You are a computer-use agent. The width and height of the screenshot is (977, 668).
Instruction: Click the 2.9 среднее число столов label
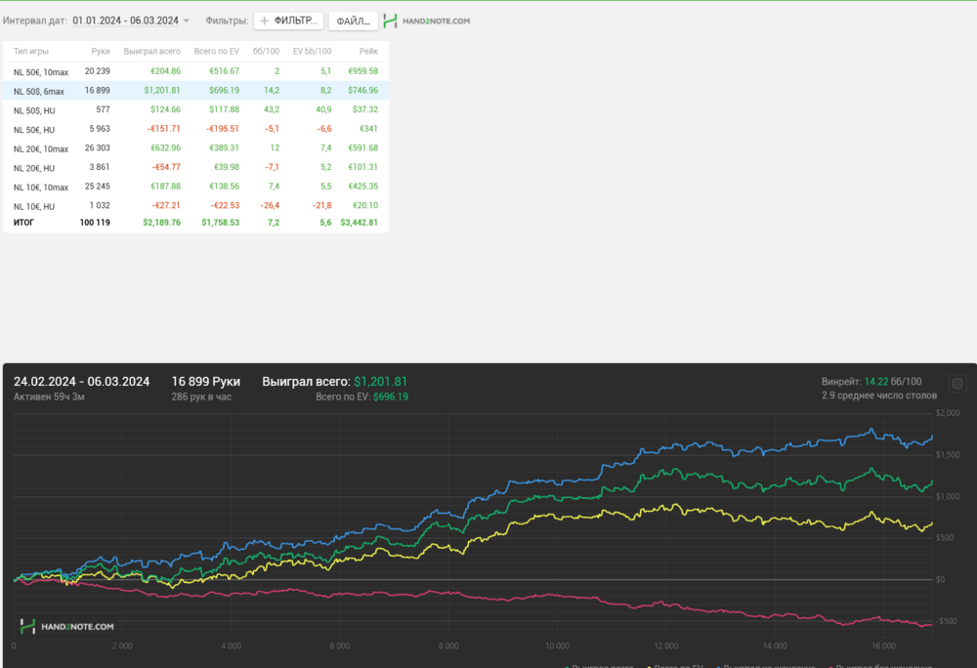coord(878,396)
